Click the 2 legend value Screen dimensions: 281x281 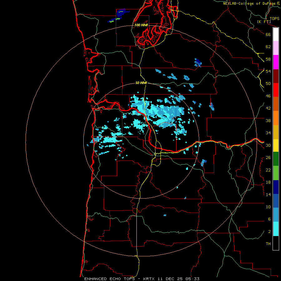click(269, 232)
